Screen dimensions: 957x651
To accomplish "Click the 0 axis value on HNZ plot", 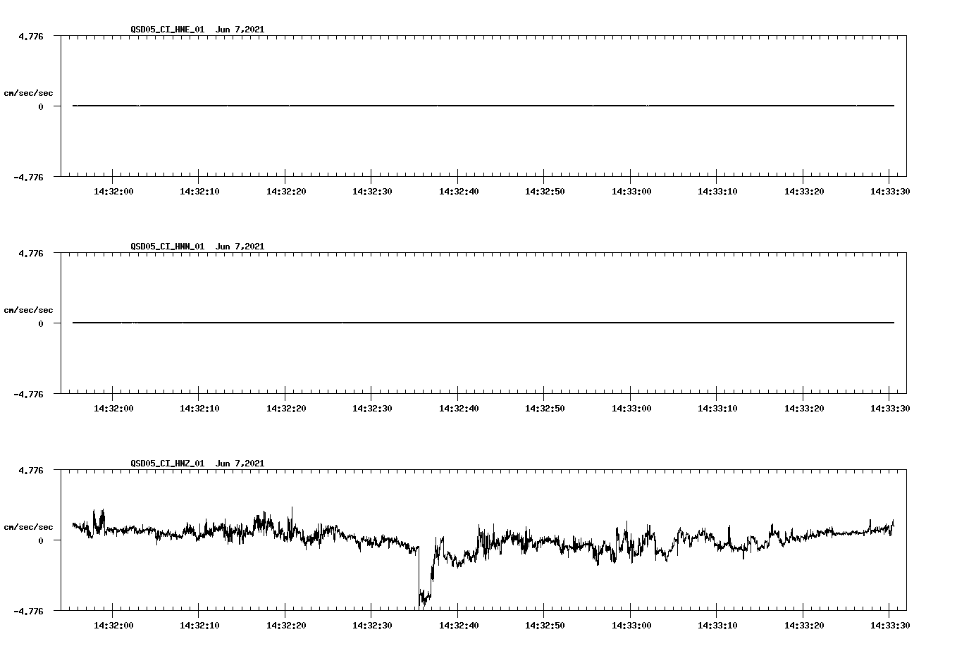I will click(41, 540).
